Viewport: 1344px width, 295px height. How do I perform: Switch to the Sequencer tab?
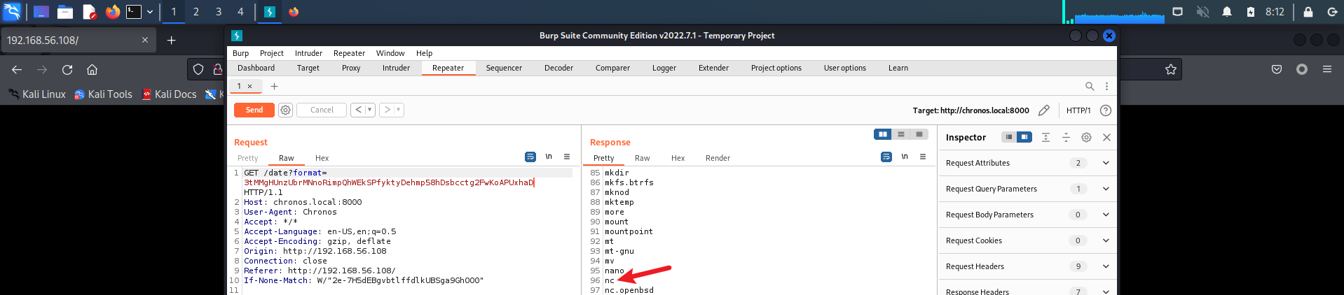coord(504,68)
